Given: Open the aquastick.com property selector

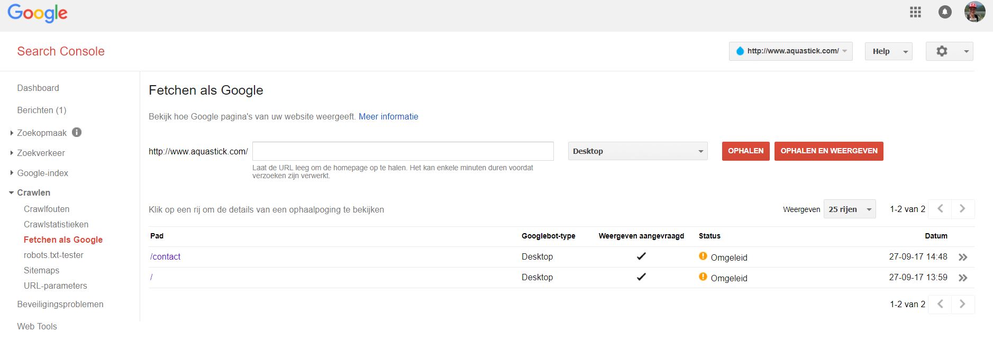Looking at the screenshot, I should [x=790, y=51].
